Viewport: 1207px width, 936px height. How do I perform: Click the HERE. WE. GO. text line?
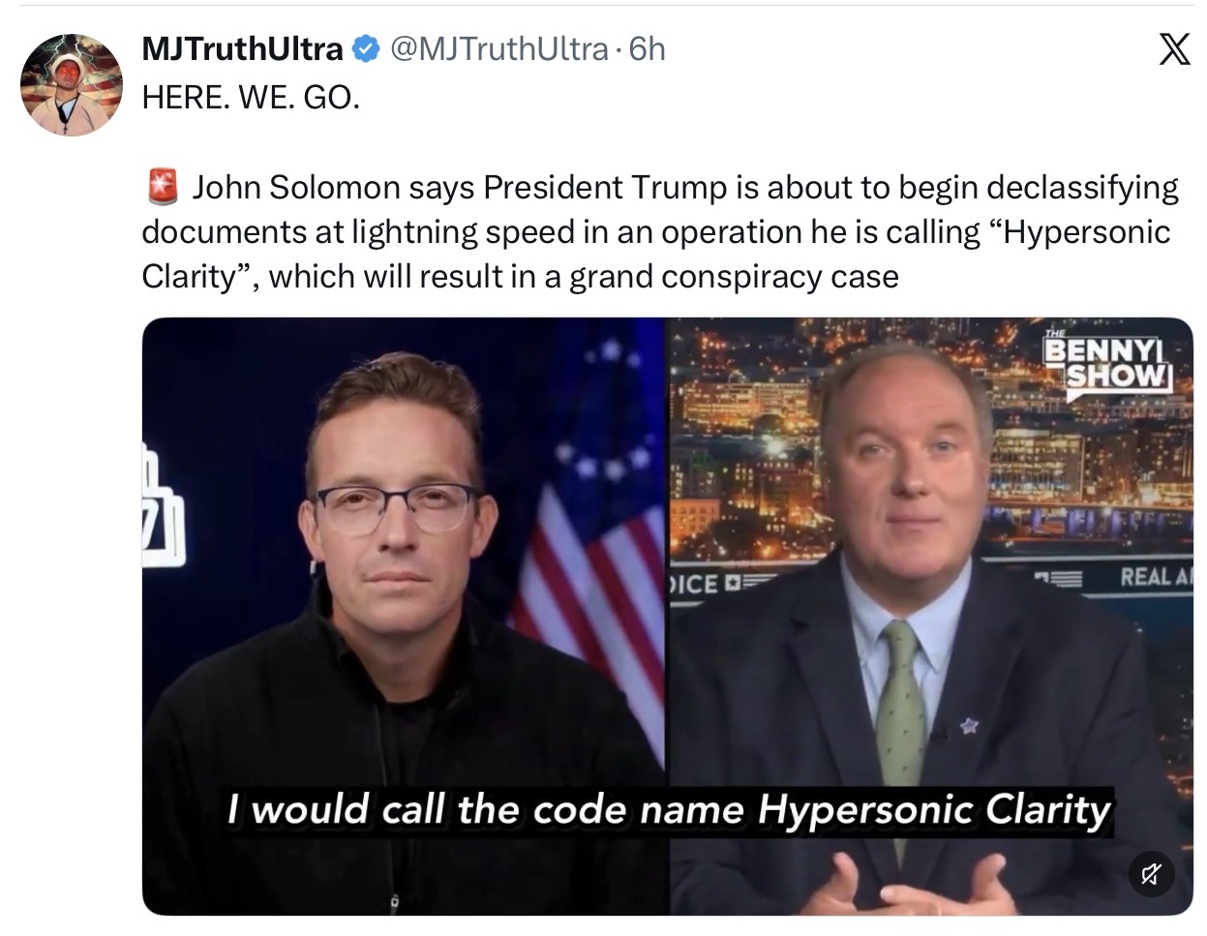click(251, 98)
